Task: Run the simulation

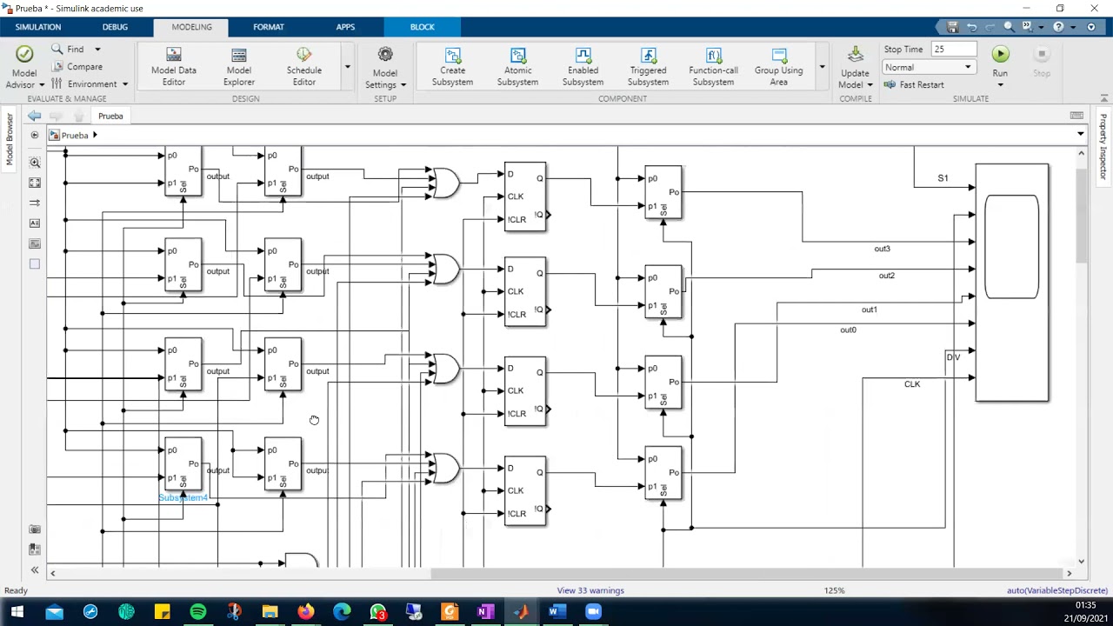Action: [x=1000, y=56]
